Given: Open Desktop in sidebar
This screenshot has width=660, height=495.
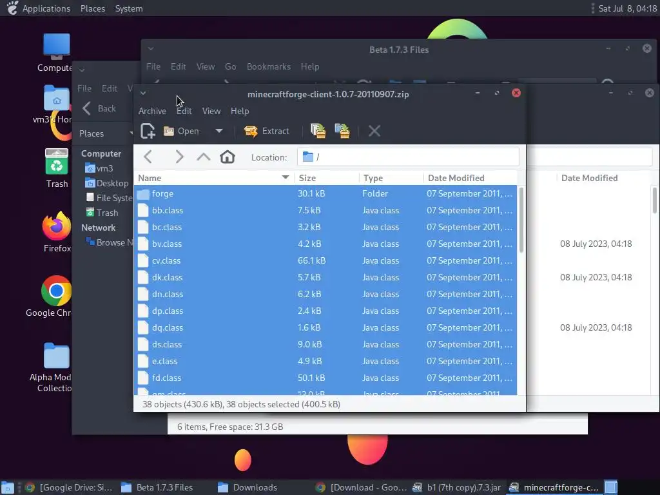Looking at the screenshot, I should [x=107, y=183].
